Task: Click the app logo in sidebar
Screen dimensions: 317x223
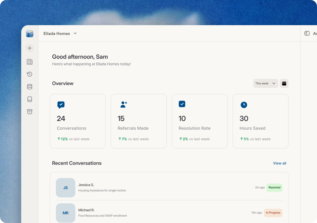Action: coord(30,34)
